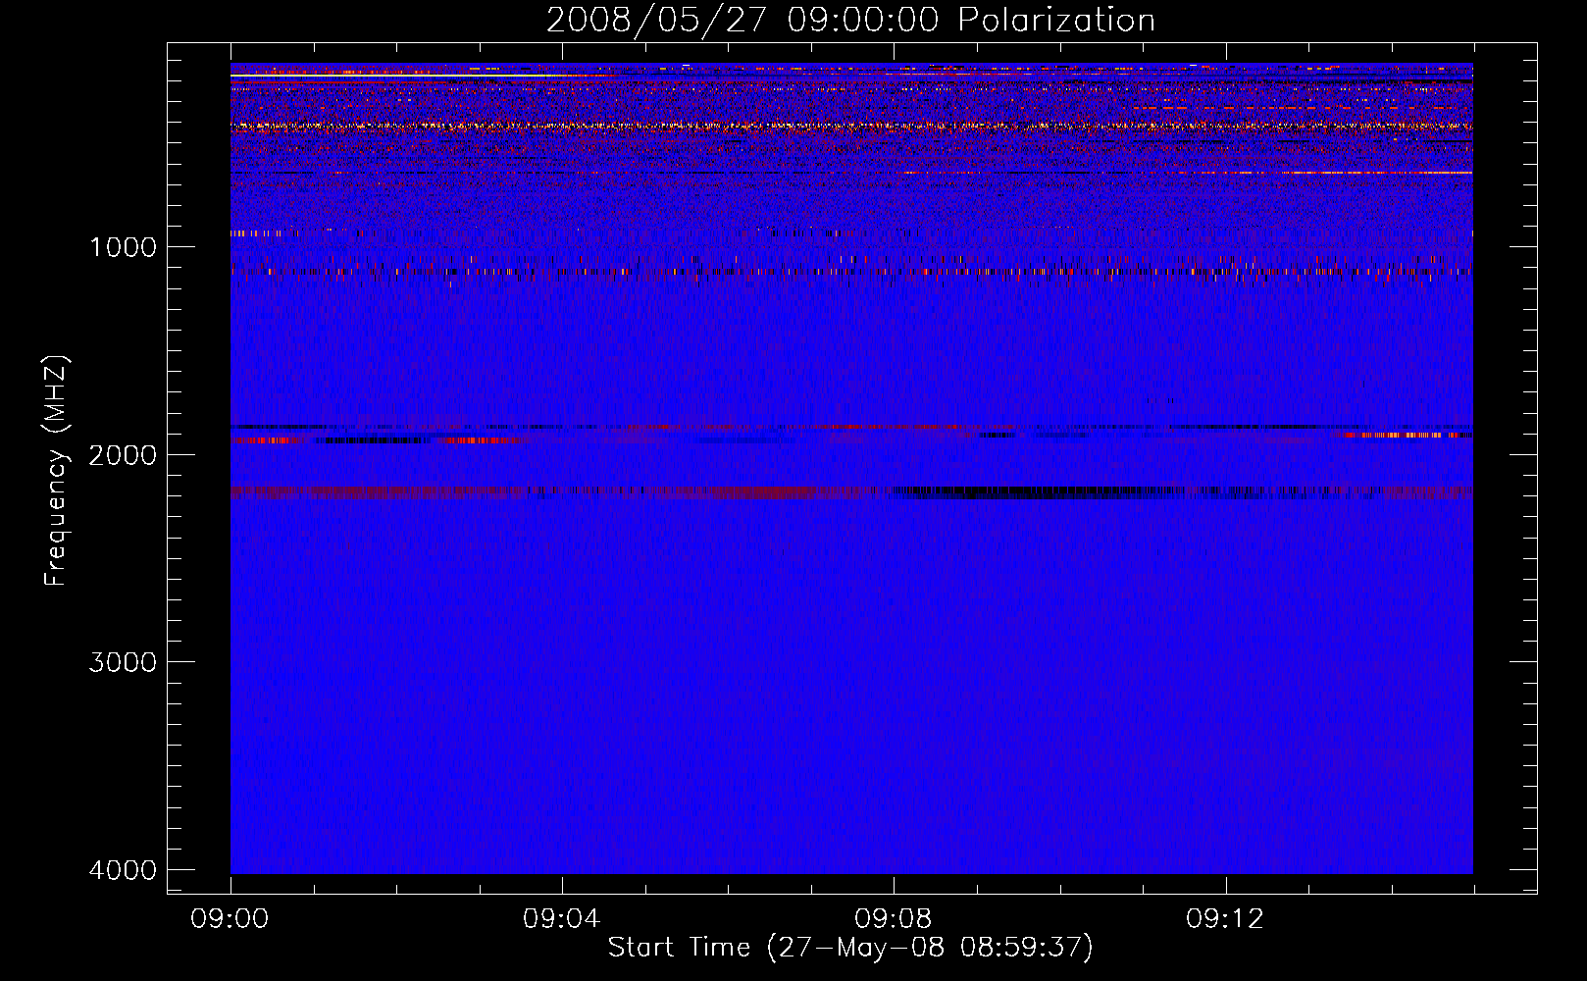Click the 'Start Time (27-May-08 08:59:37)' label
The width and height of the screenshot is (1587, 981).
click(x=850, y=948)
